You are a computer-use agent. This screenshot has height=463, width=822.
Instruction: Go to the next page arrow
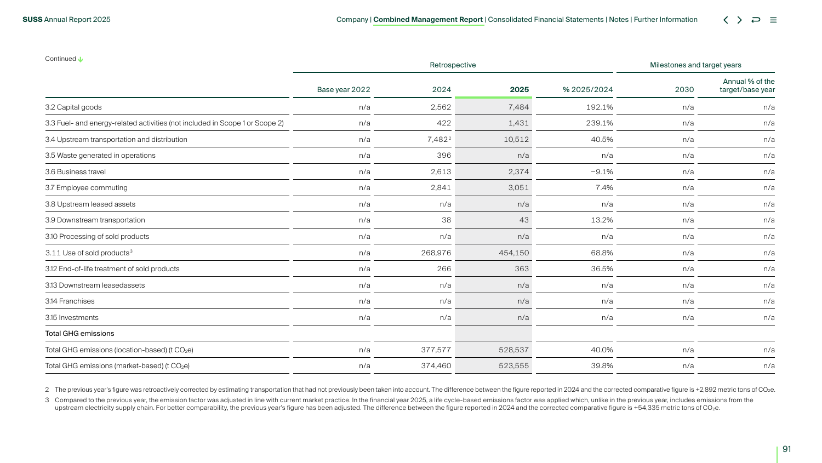[739, 20]
